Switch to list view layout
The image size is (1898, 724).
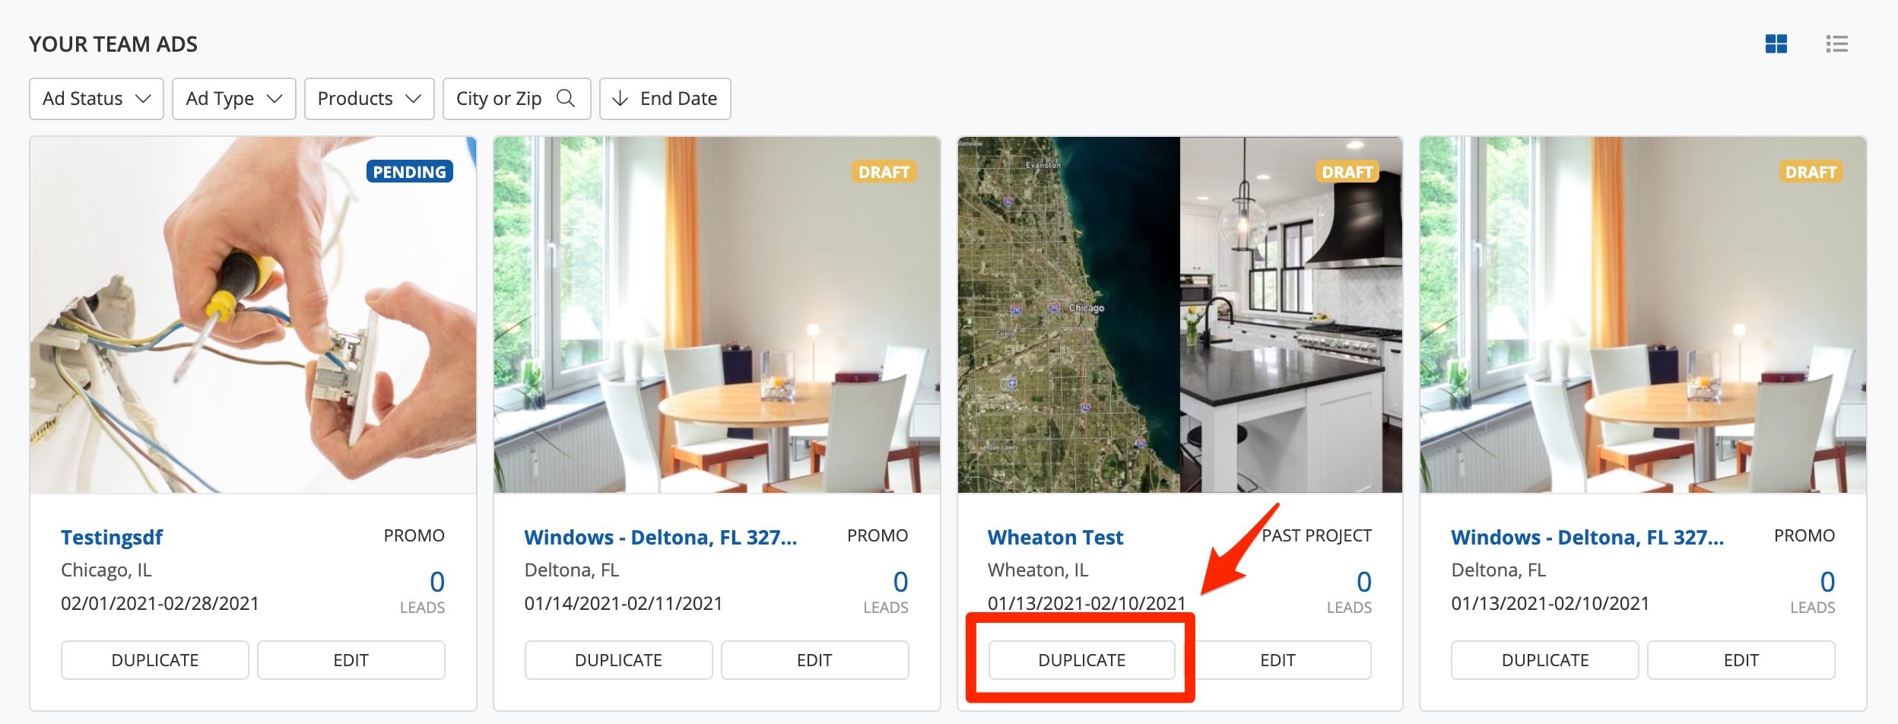click(1836, 44)
